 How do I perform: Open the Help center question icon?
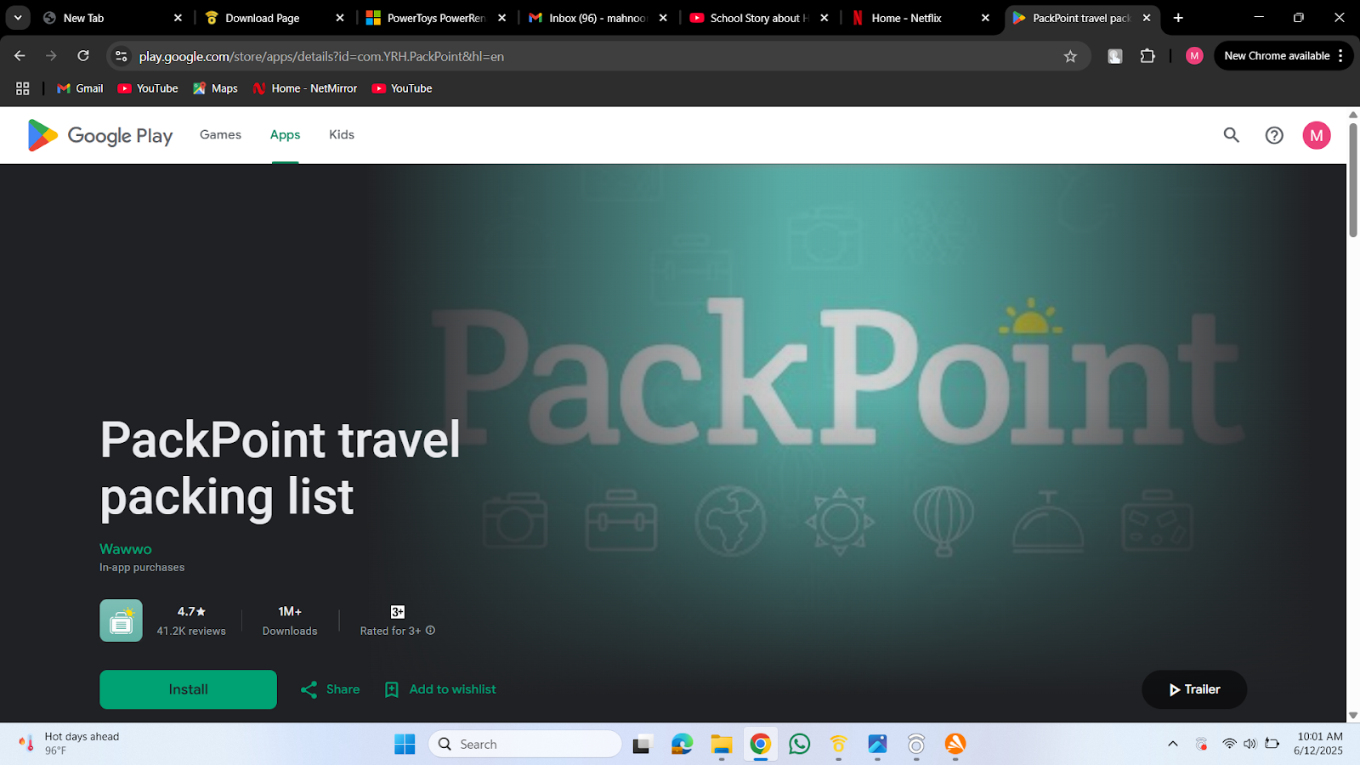[x=1274, y=135]
